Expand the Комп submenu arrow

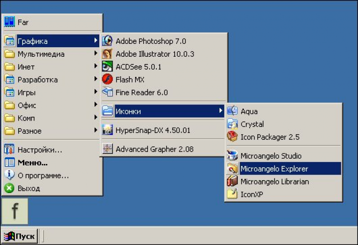(95, 117)
